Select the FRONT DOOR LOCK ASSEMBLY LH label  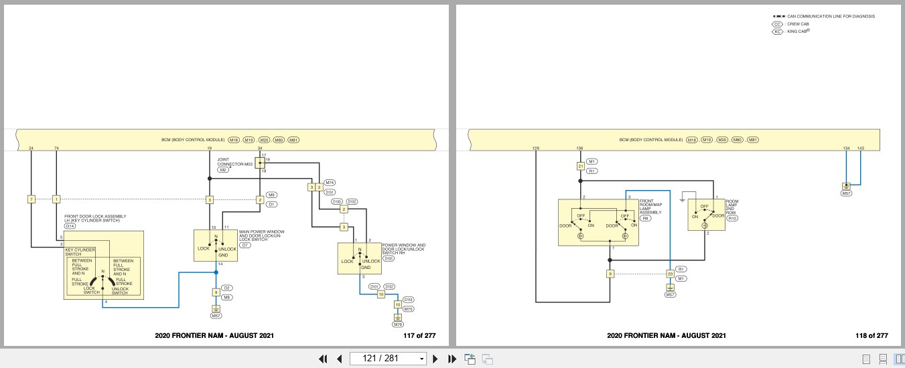click(x=94, y=219)
